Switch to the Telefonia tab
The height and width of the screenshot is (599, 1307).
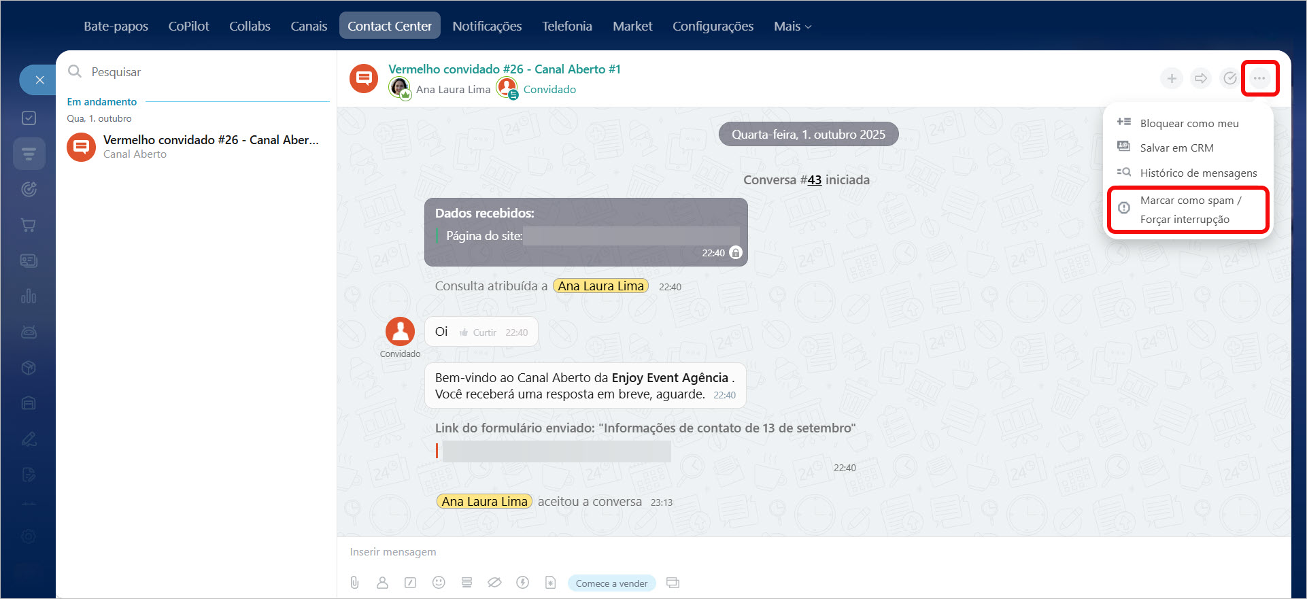tap(566, 27)
